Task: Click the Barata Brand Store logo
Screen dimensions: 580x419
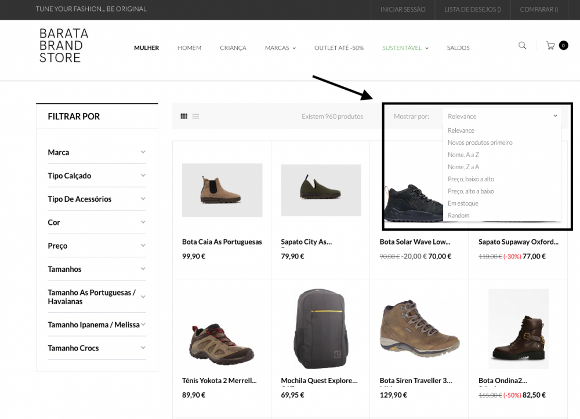Action: (64, 45)
